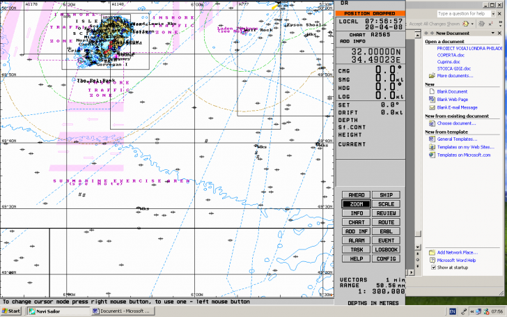This screenshot has height=317, width=507.
Task: Click the General Templates icon
Action: click(431, 139)
